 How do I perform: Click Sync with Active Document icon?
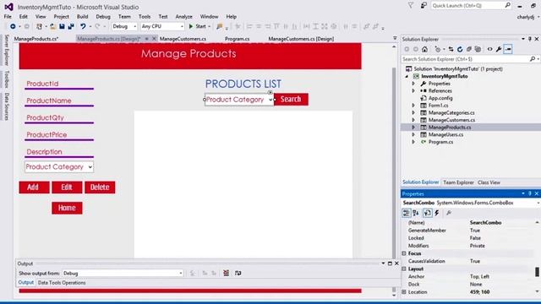click(x=451, y=49)
